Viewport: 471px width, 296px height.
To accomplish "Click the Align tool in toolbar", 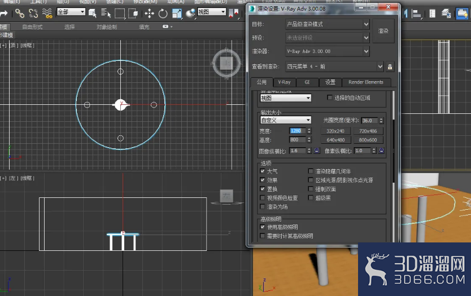I will coord(416,14).
